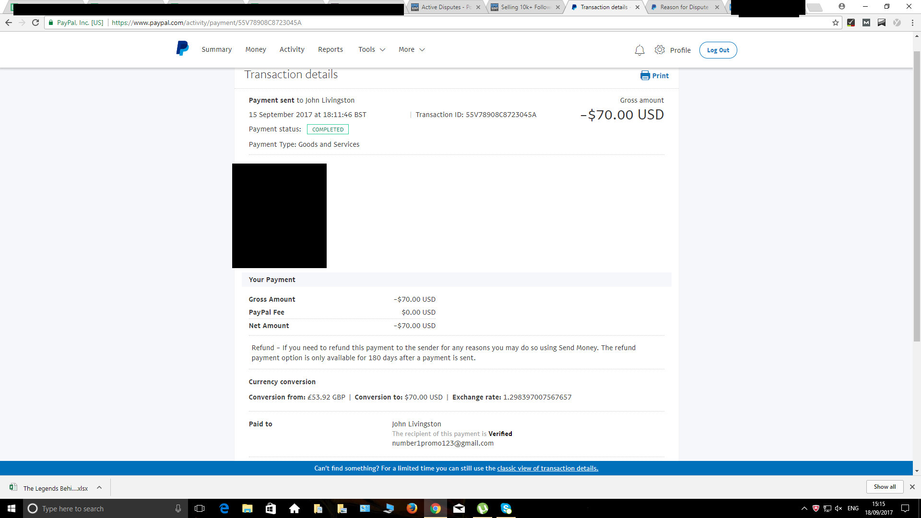
Task: Click the browser forward arrow
Action: (22, 23)
